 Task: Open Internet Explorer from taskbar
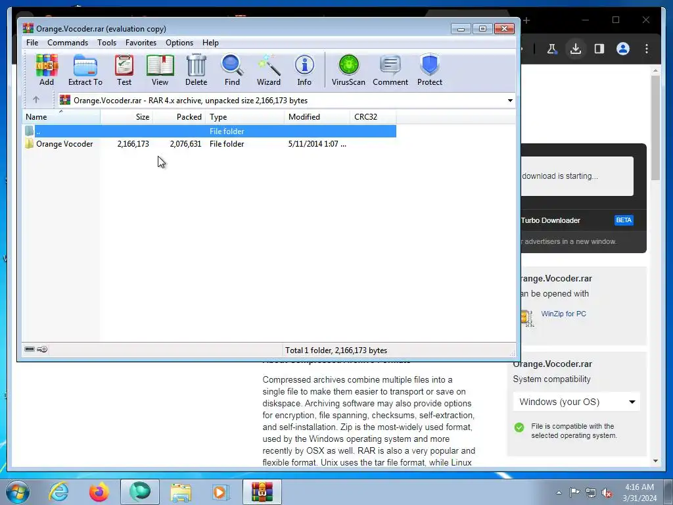58,492
